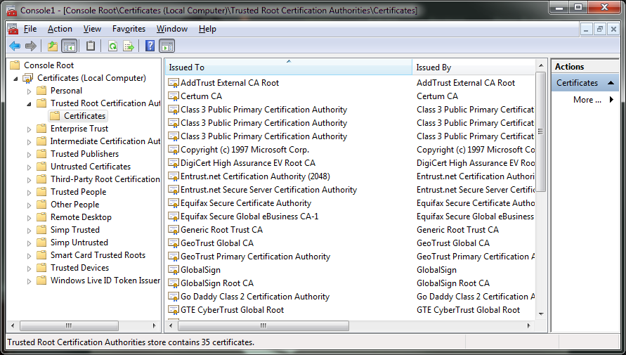This screenshot has height=355, width=626.
Task: Click the Certum CA certificate icon
Action: (x=174, y=96)
